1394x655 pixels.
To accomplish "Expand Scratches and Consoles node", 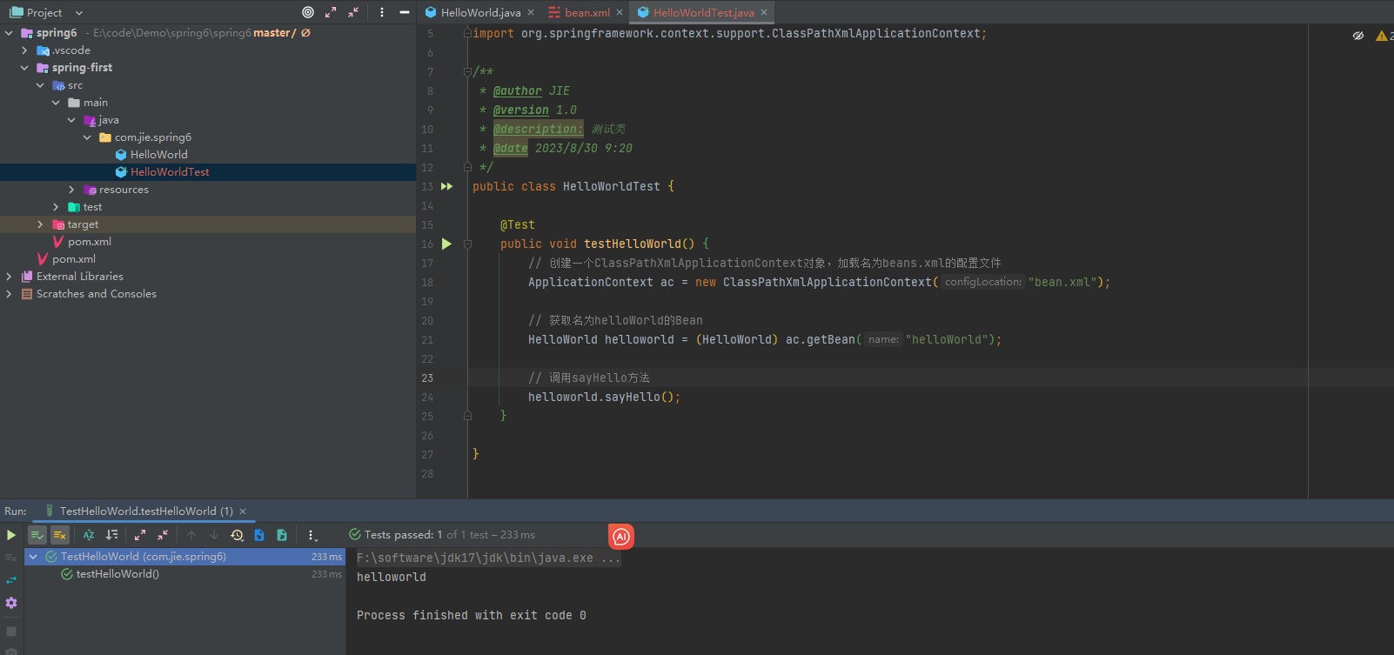I will pyautogui.click(x=9, y=294).
